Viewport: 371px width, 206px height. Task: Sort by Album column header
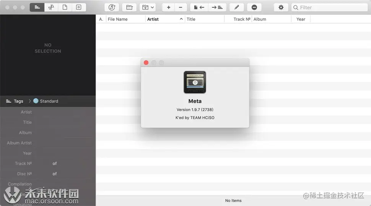[272, 19]
